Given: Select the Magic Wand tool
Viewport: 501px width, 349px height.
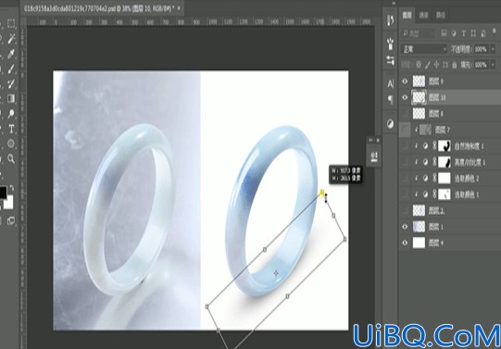Looking at the screenshot, I should click(11, 39).
